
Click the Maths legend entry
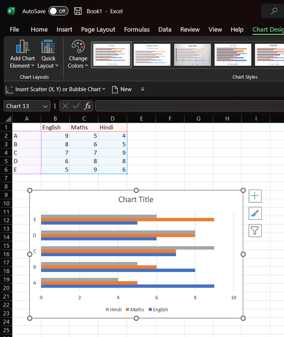(135, 309)
